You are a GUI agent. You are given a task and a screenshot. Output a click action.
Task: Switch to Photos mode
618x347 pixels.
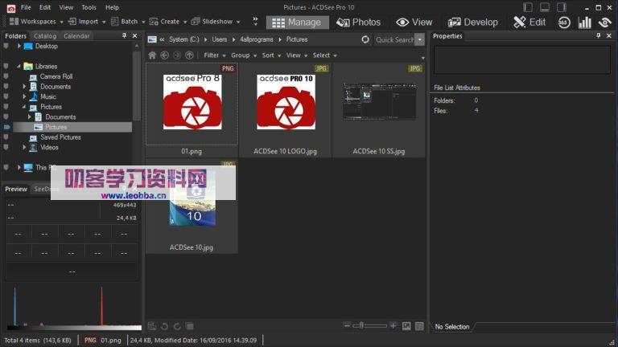coord(358,22)
